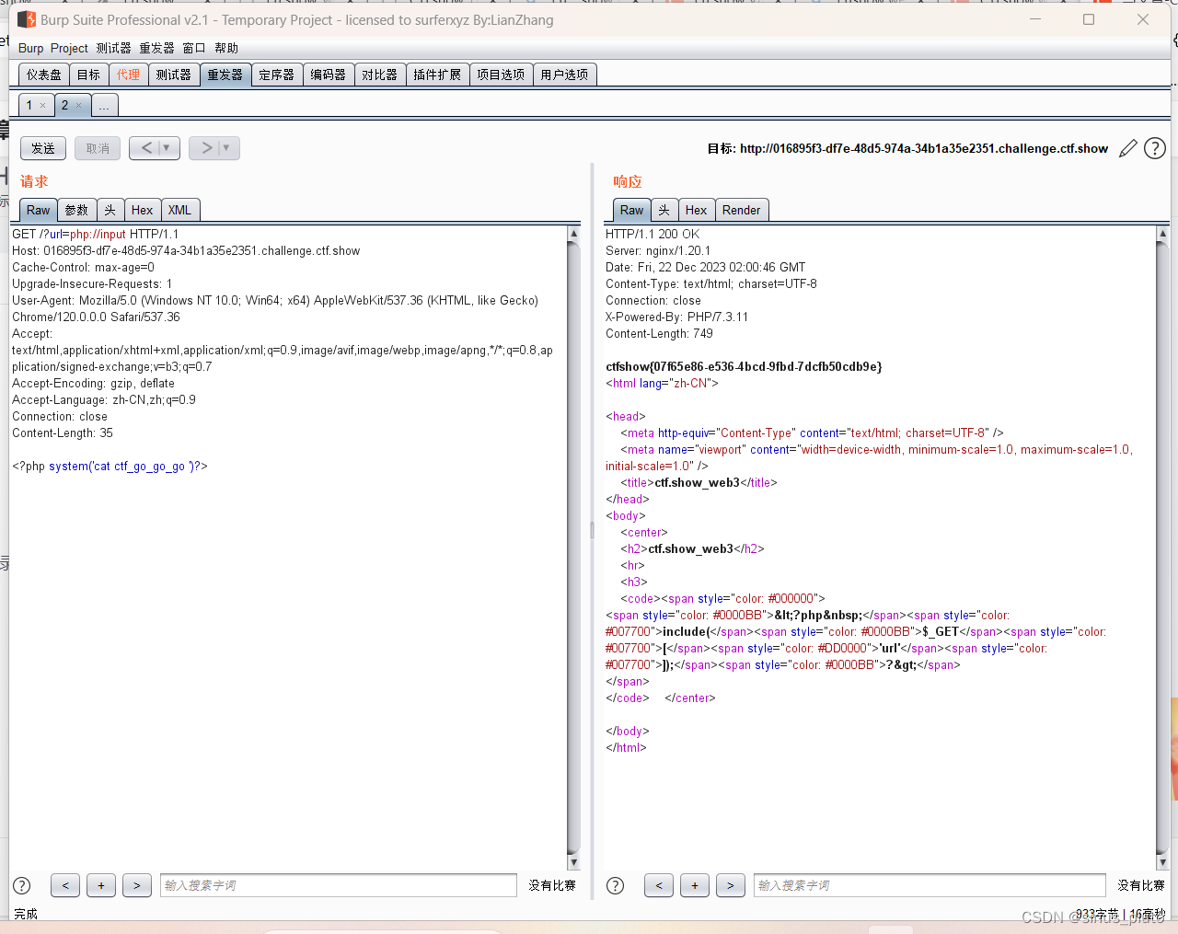Image resolution: width=1178 pixels, height=934 pixels.
Task: Open the 重发器 menu in menu bar
Action: [156, 48]
